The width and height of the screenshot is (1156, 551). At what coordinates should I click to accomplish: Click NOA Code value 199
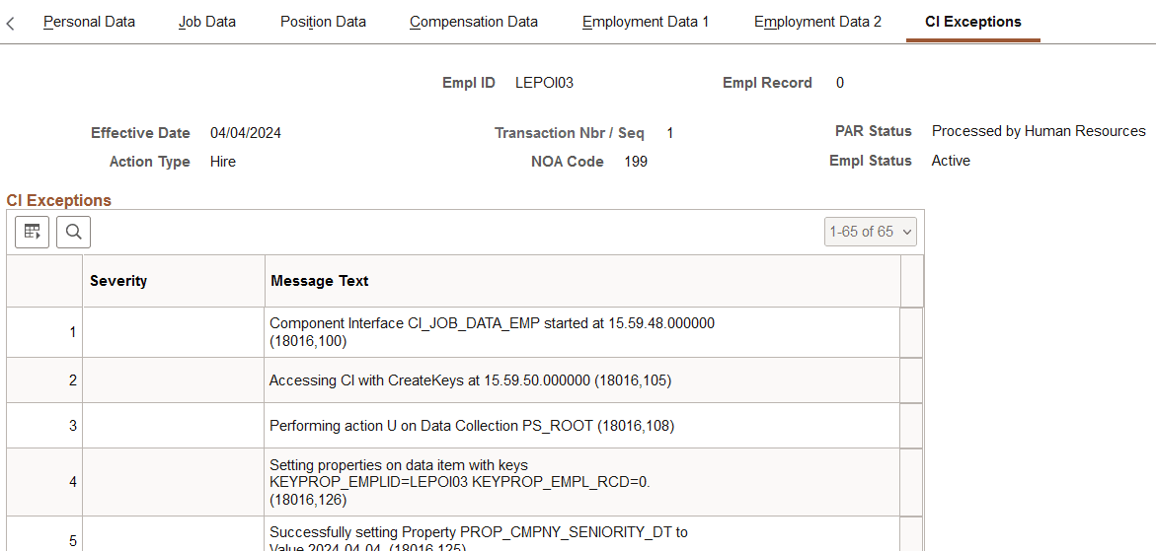tap(636, 161)
